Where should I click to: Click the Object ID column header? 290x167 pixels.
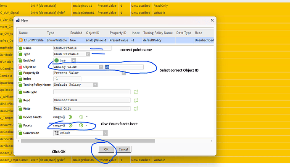[92, 33]
